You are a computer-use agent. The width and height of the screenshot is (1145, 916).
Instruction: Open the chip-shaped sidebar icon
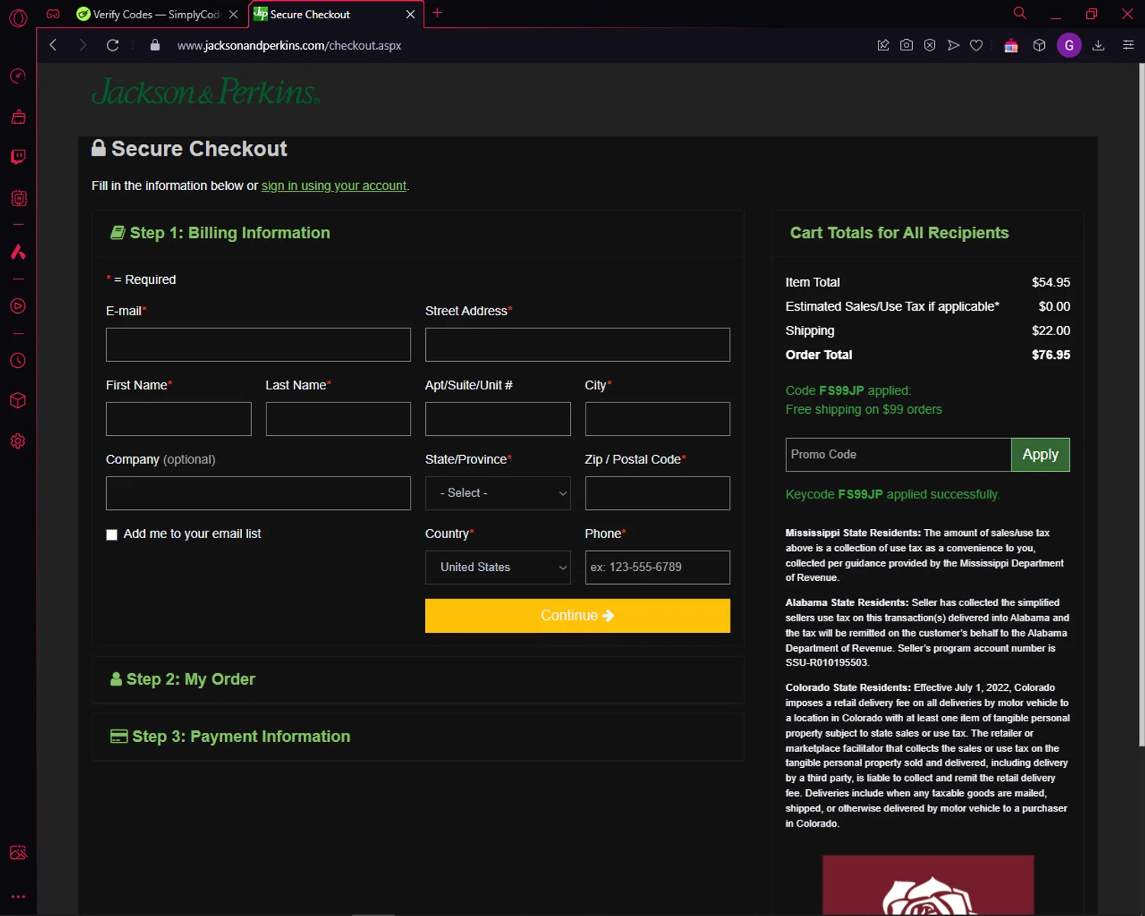pos(18,198)
